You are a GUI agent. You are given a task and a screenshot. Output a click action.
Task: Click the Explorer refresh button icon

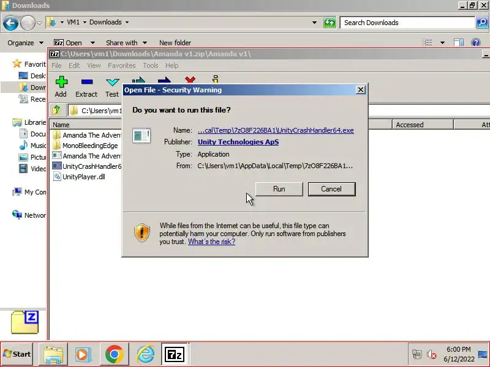(x=330, y=23)
